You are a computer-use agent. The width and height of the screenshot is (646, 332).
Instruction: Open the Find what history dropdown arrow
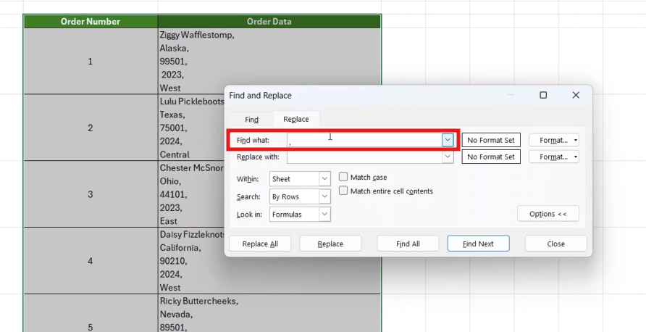click(448, 140)
